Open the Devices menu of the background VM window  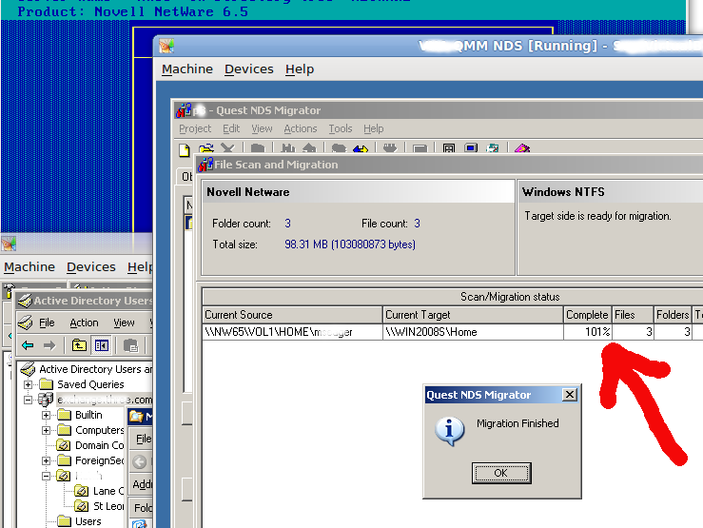[91, 267]
